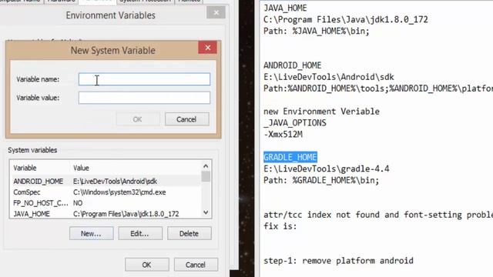This screenshot has width=493, height=277.
Task: Close the New System Variable dialog
Action: (x=207, y=48)
